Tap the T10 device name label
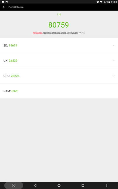 click(59, 14)
